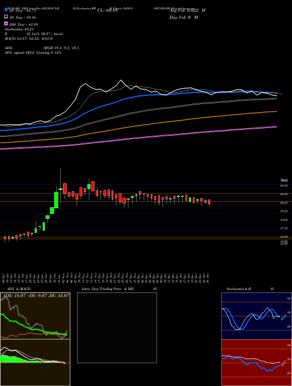Click the 'ADX & MACD' panel title
The height and width of the screenshot is (386, 292).
click(x=19, y=289)
